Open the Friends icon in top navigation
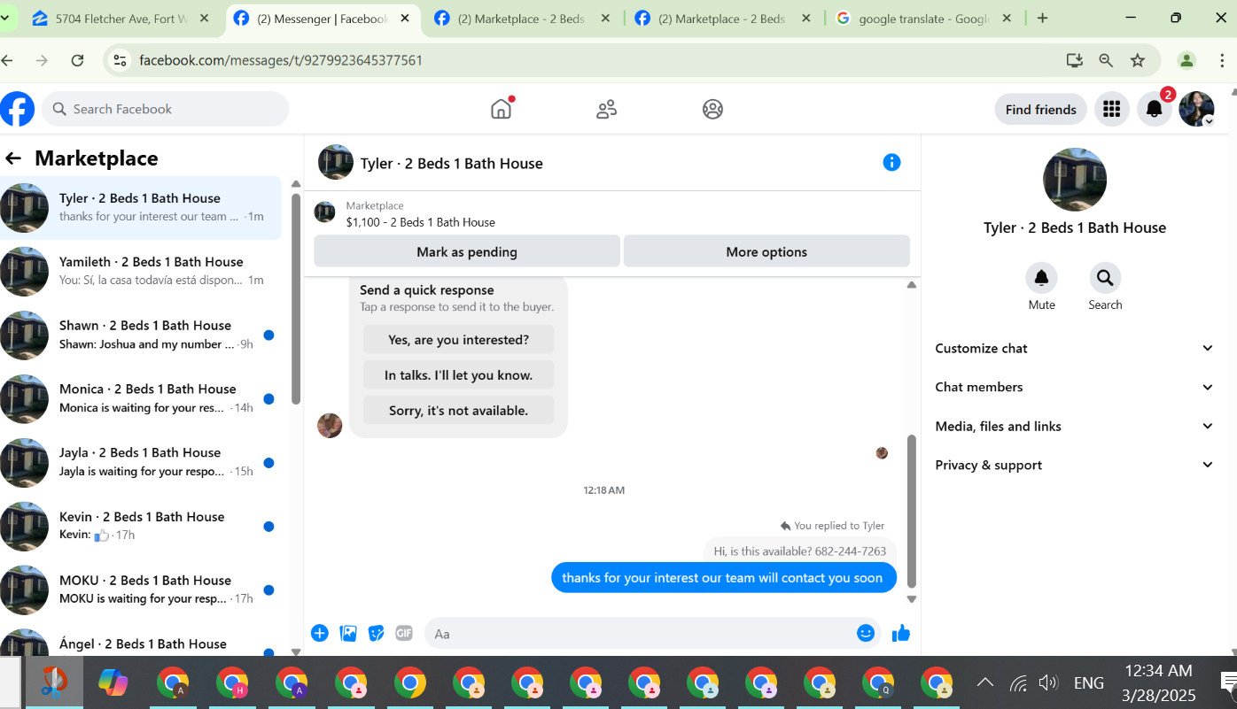 [607, 109]
